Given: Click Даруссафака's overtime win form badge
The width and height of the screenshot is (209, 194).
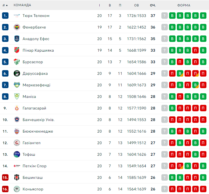Looking at the screenshot, I should click(x=180, y=73).
